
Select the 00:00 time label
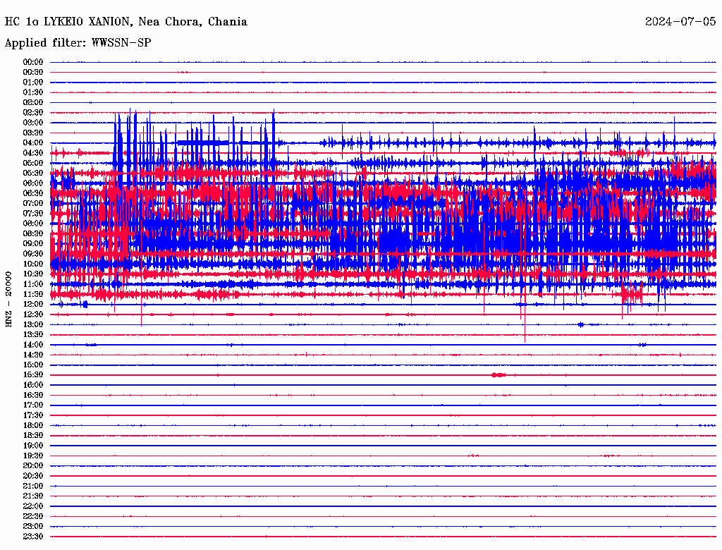click(x=33, y=62)
